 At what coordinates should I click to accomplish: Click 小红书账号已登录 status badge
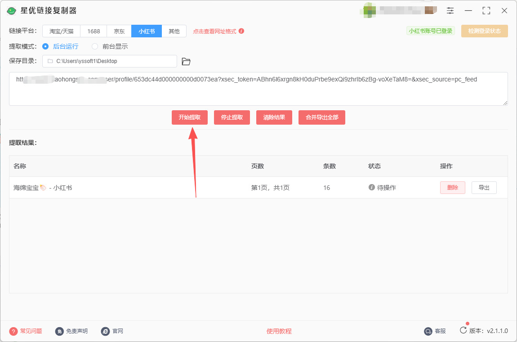click(431, 31)
